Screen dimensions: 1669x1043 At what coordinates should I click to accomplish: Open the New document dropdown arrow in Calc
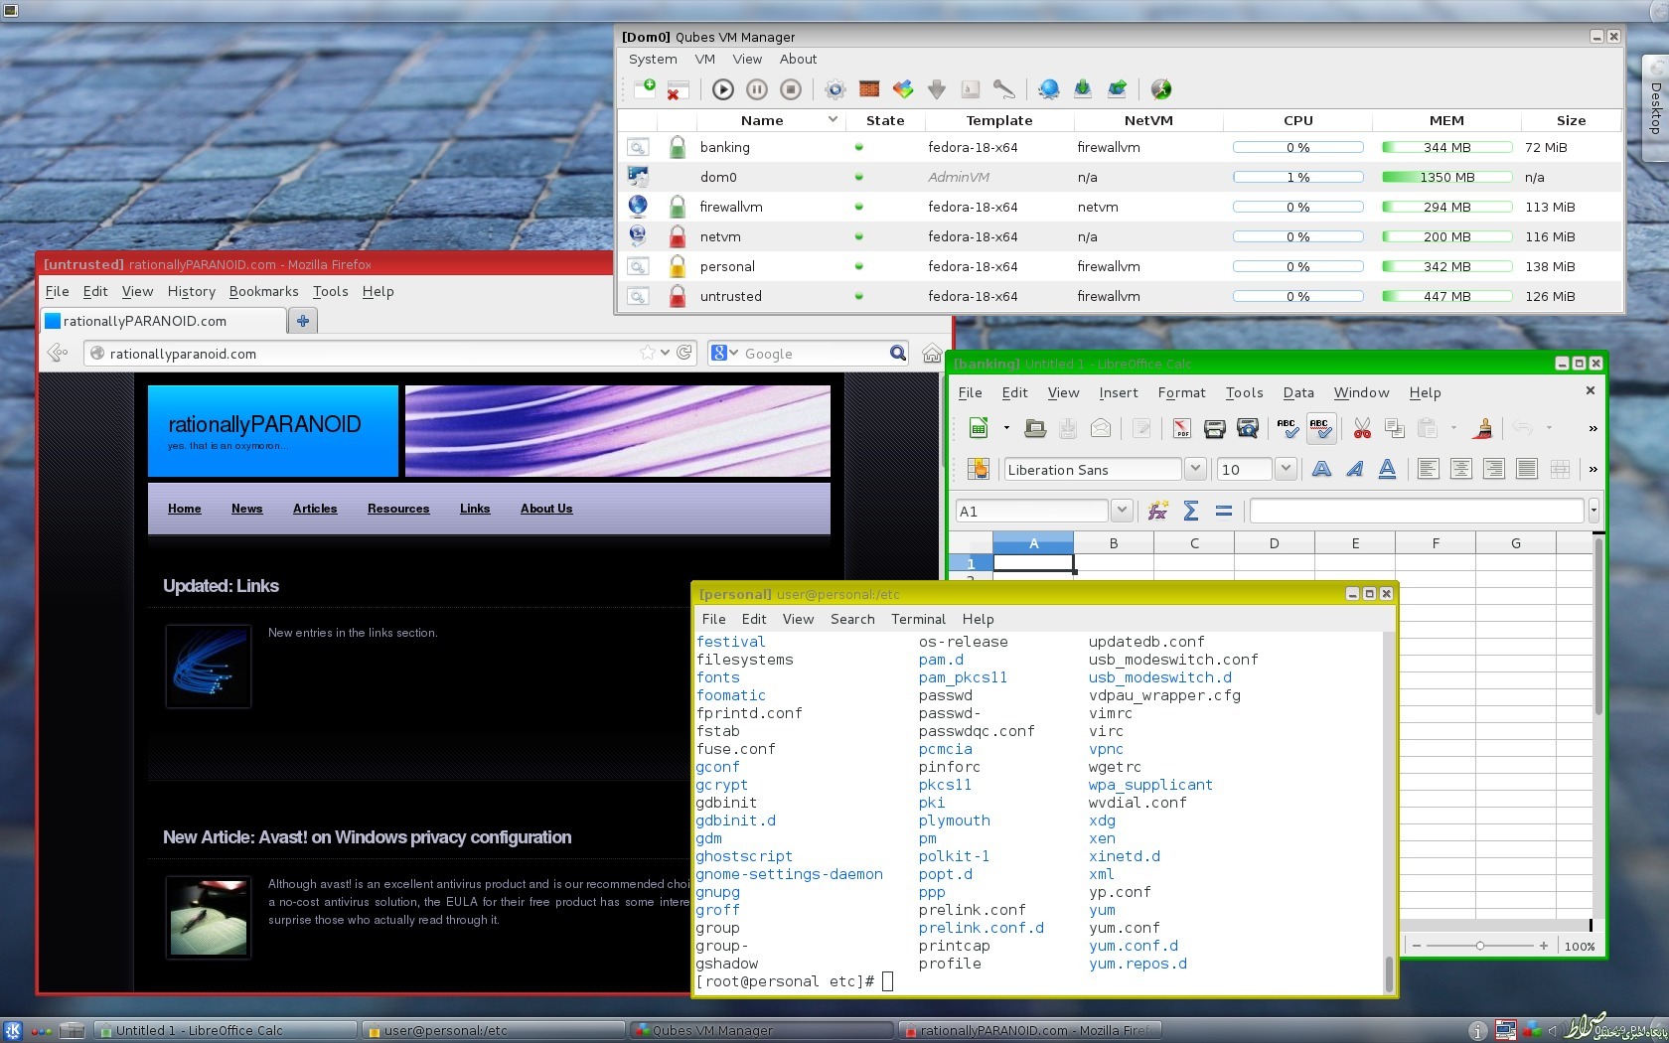1006,428
